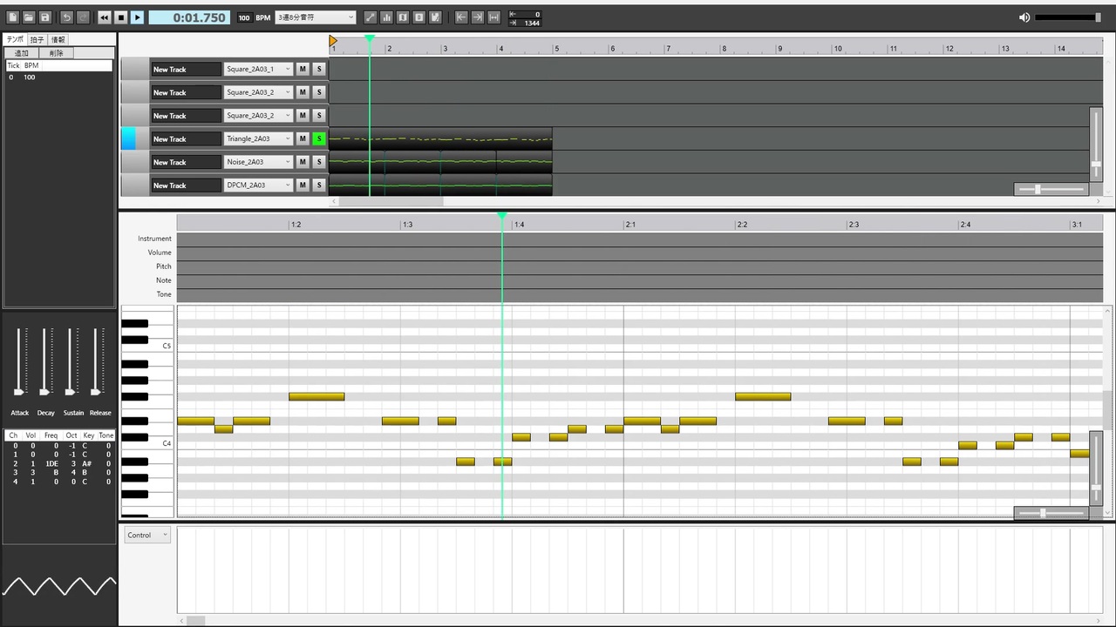Mute the DPCM_2A03 track
The width and height of the screenshot is (1116, 627).
[303, 185]
